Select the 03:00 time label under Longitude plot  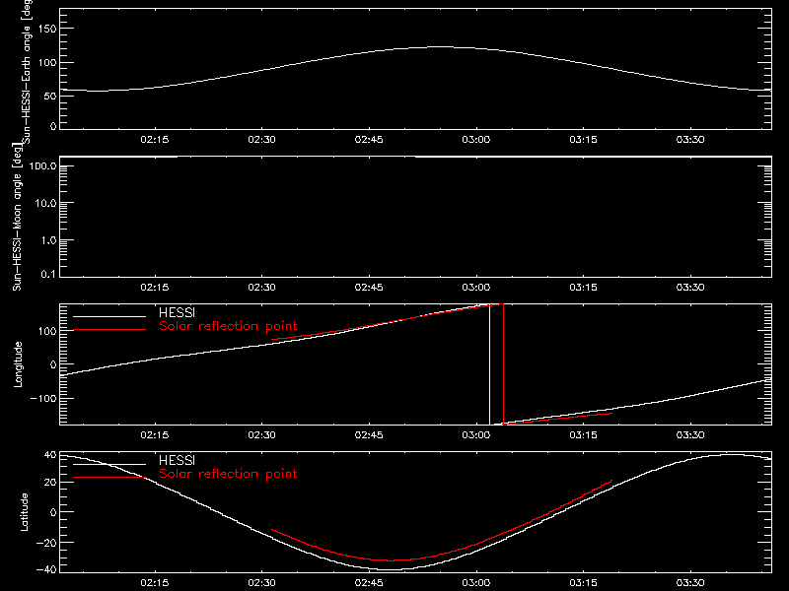[x=476, y=434]
